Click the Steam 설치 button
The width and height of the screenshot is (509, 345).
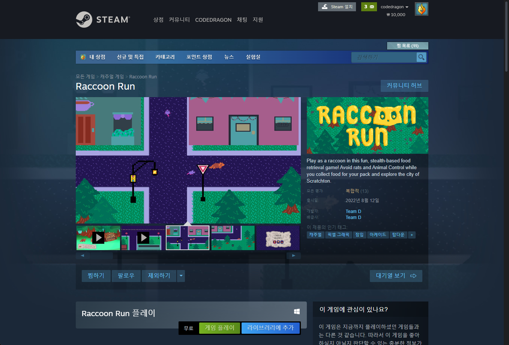pos(337,7)
